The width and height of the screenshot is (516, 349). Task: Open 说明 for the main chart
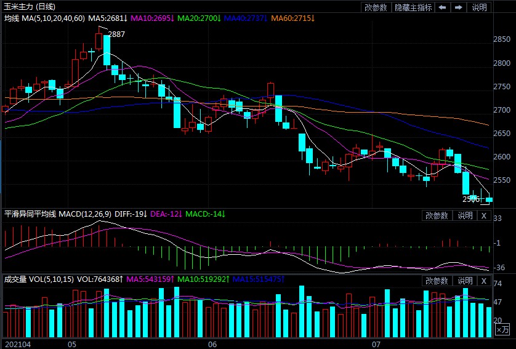click(x=479, y=7)
